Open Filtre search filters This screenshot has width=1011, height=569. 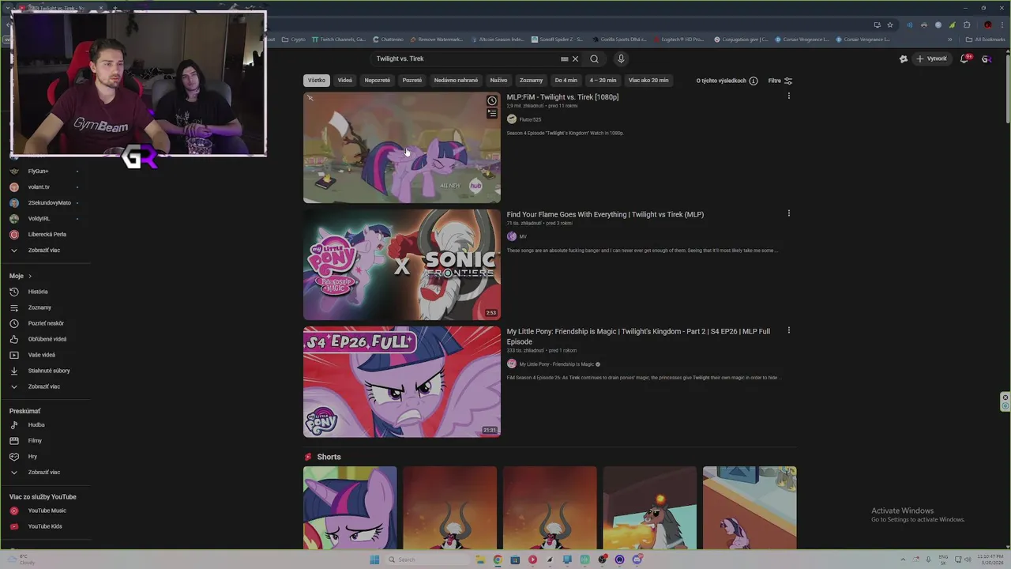point(780,81)
